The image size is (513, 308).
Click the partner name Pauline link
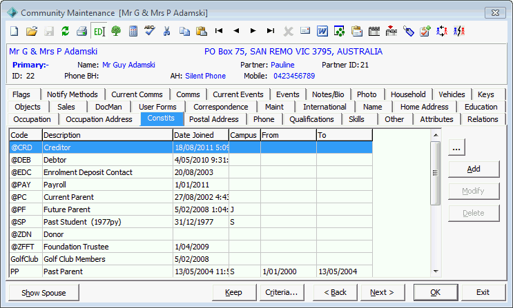[282, 65]
